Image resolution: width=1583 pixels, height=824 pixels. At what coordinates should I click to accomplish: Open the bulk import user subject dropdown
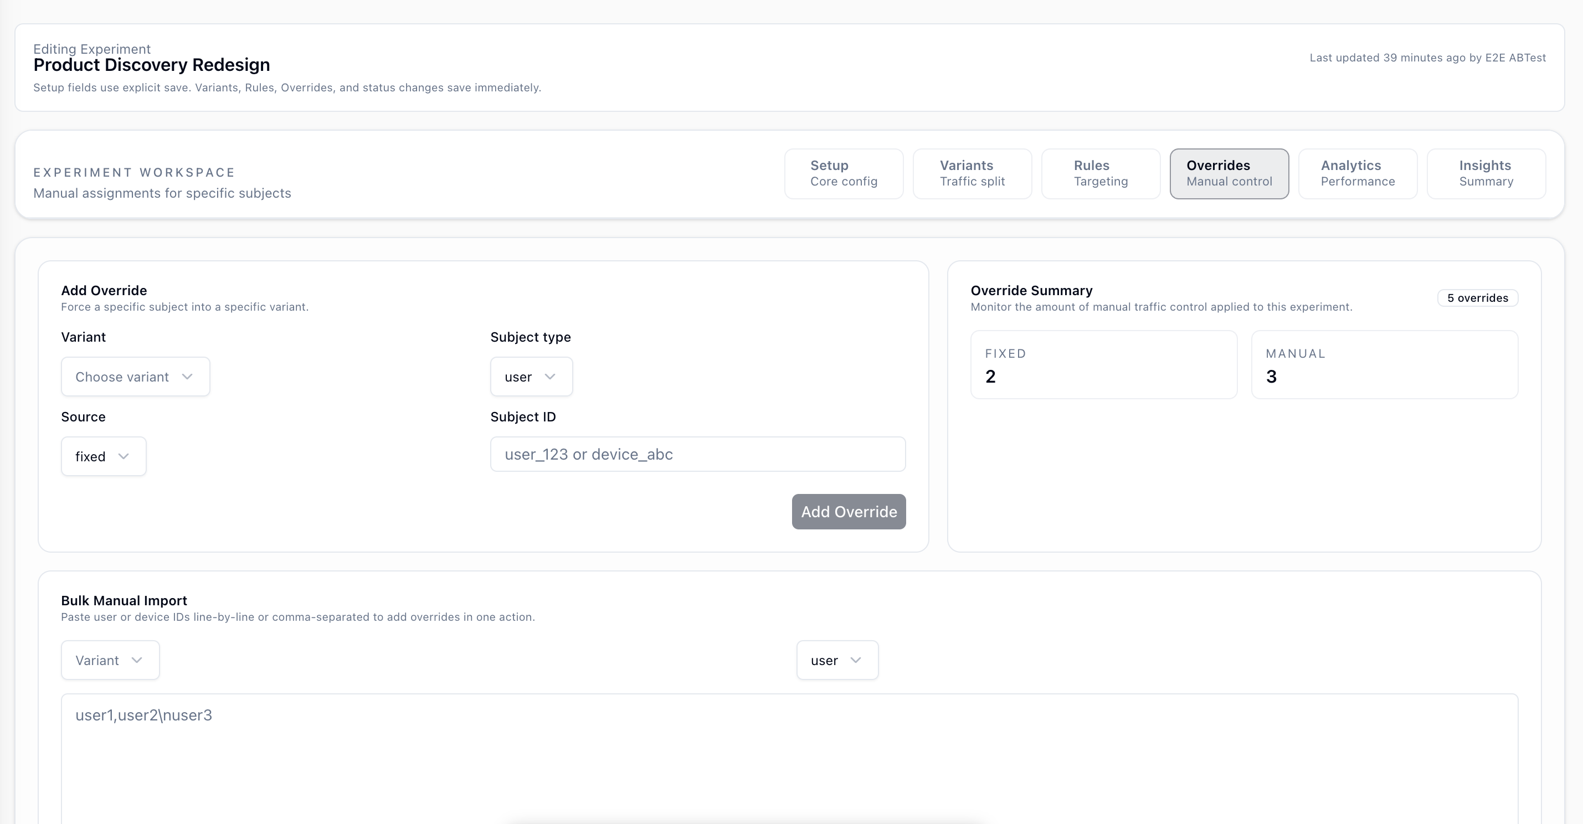(836, 660)
